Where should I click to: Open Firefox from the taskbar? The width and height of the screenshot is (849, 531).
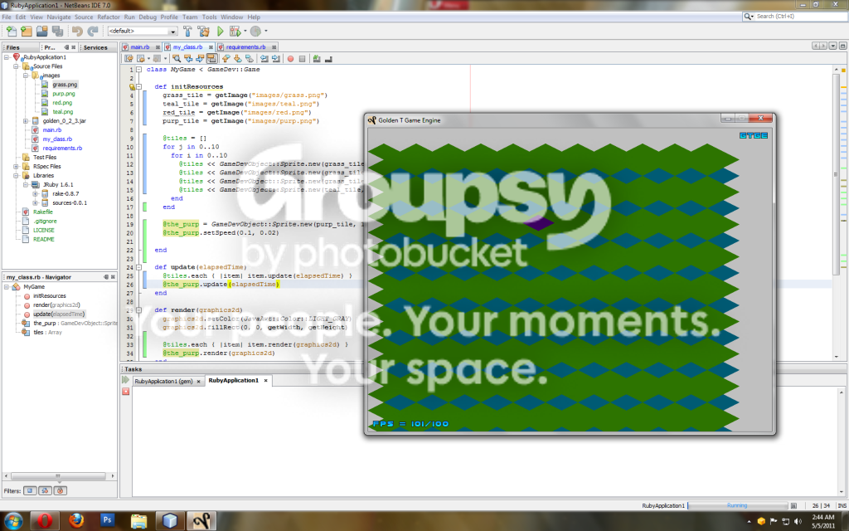point(76,521)
